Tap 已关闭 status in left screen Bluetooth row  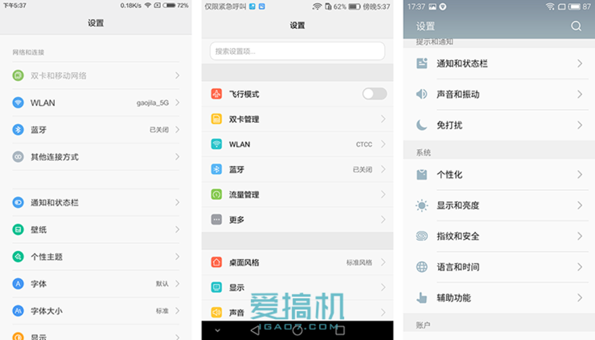[x=159, y=130]
